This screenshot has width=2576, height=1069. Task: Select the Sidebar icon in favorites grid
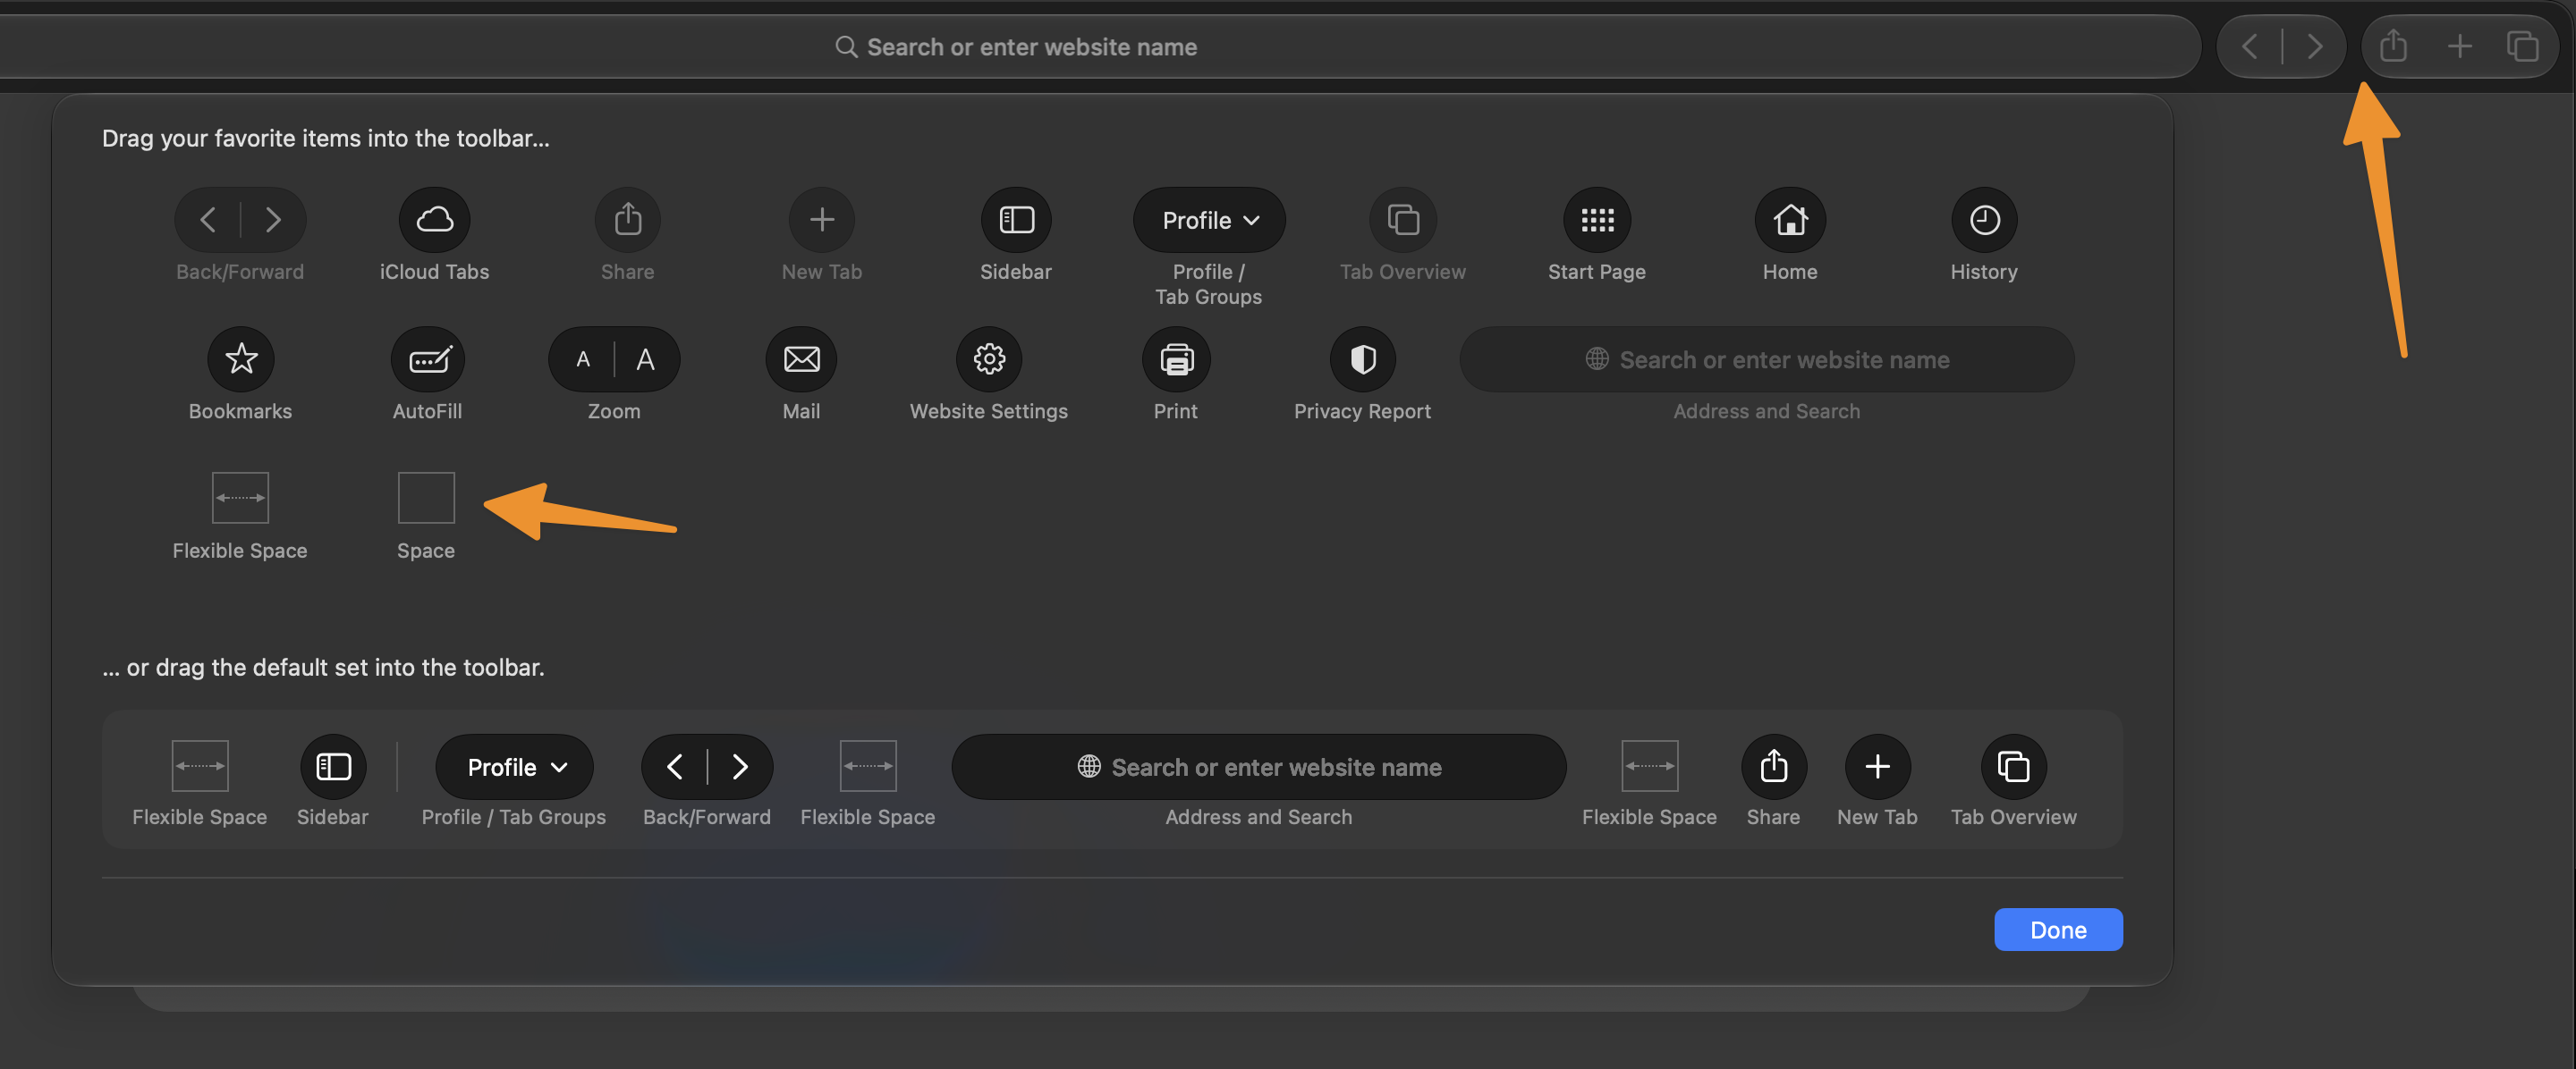pyautogui.click(x=1015, y=219)
